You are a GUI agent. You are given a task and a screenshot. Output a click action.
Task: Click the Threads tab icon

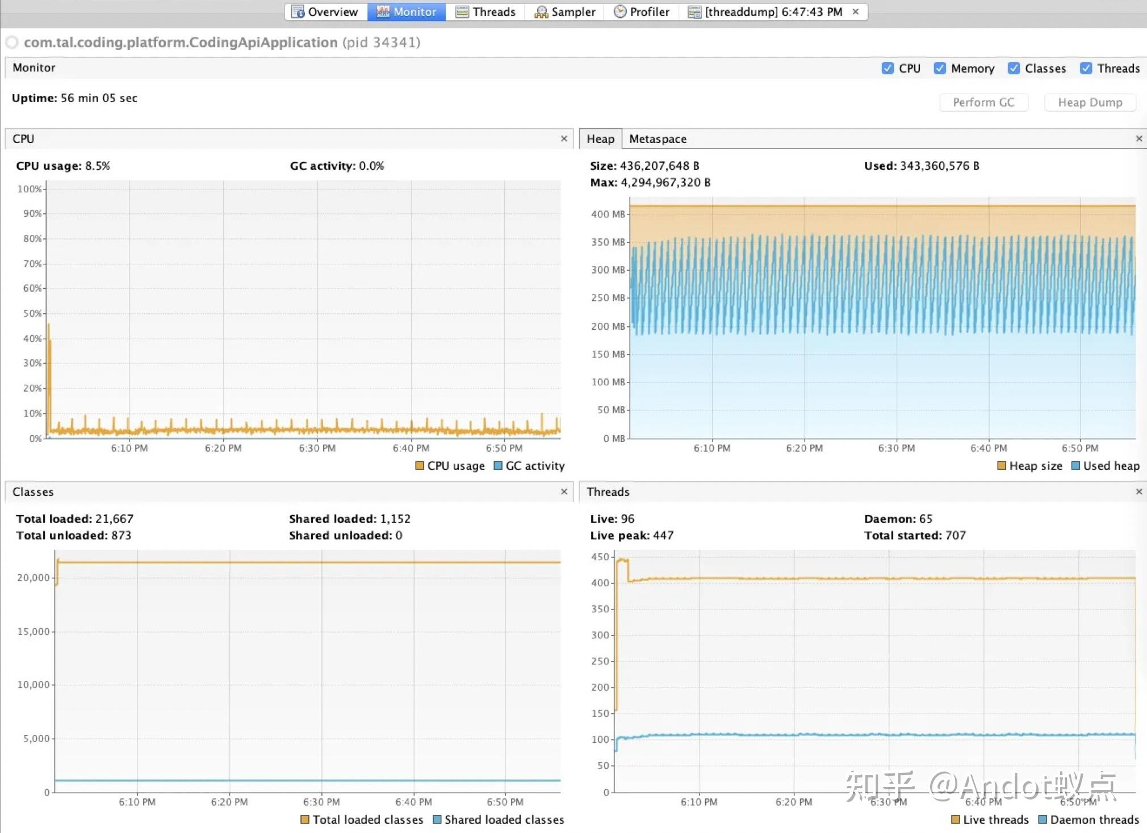coord(462,12)
